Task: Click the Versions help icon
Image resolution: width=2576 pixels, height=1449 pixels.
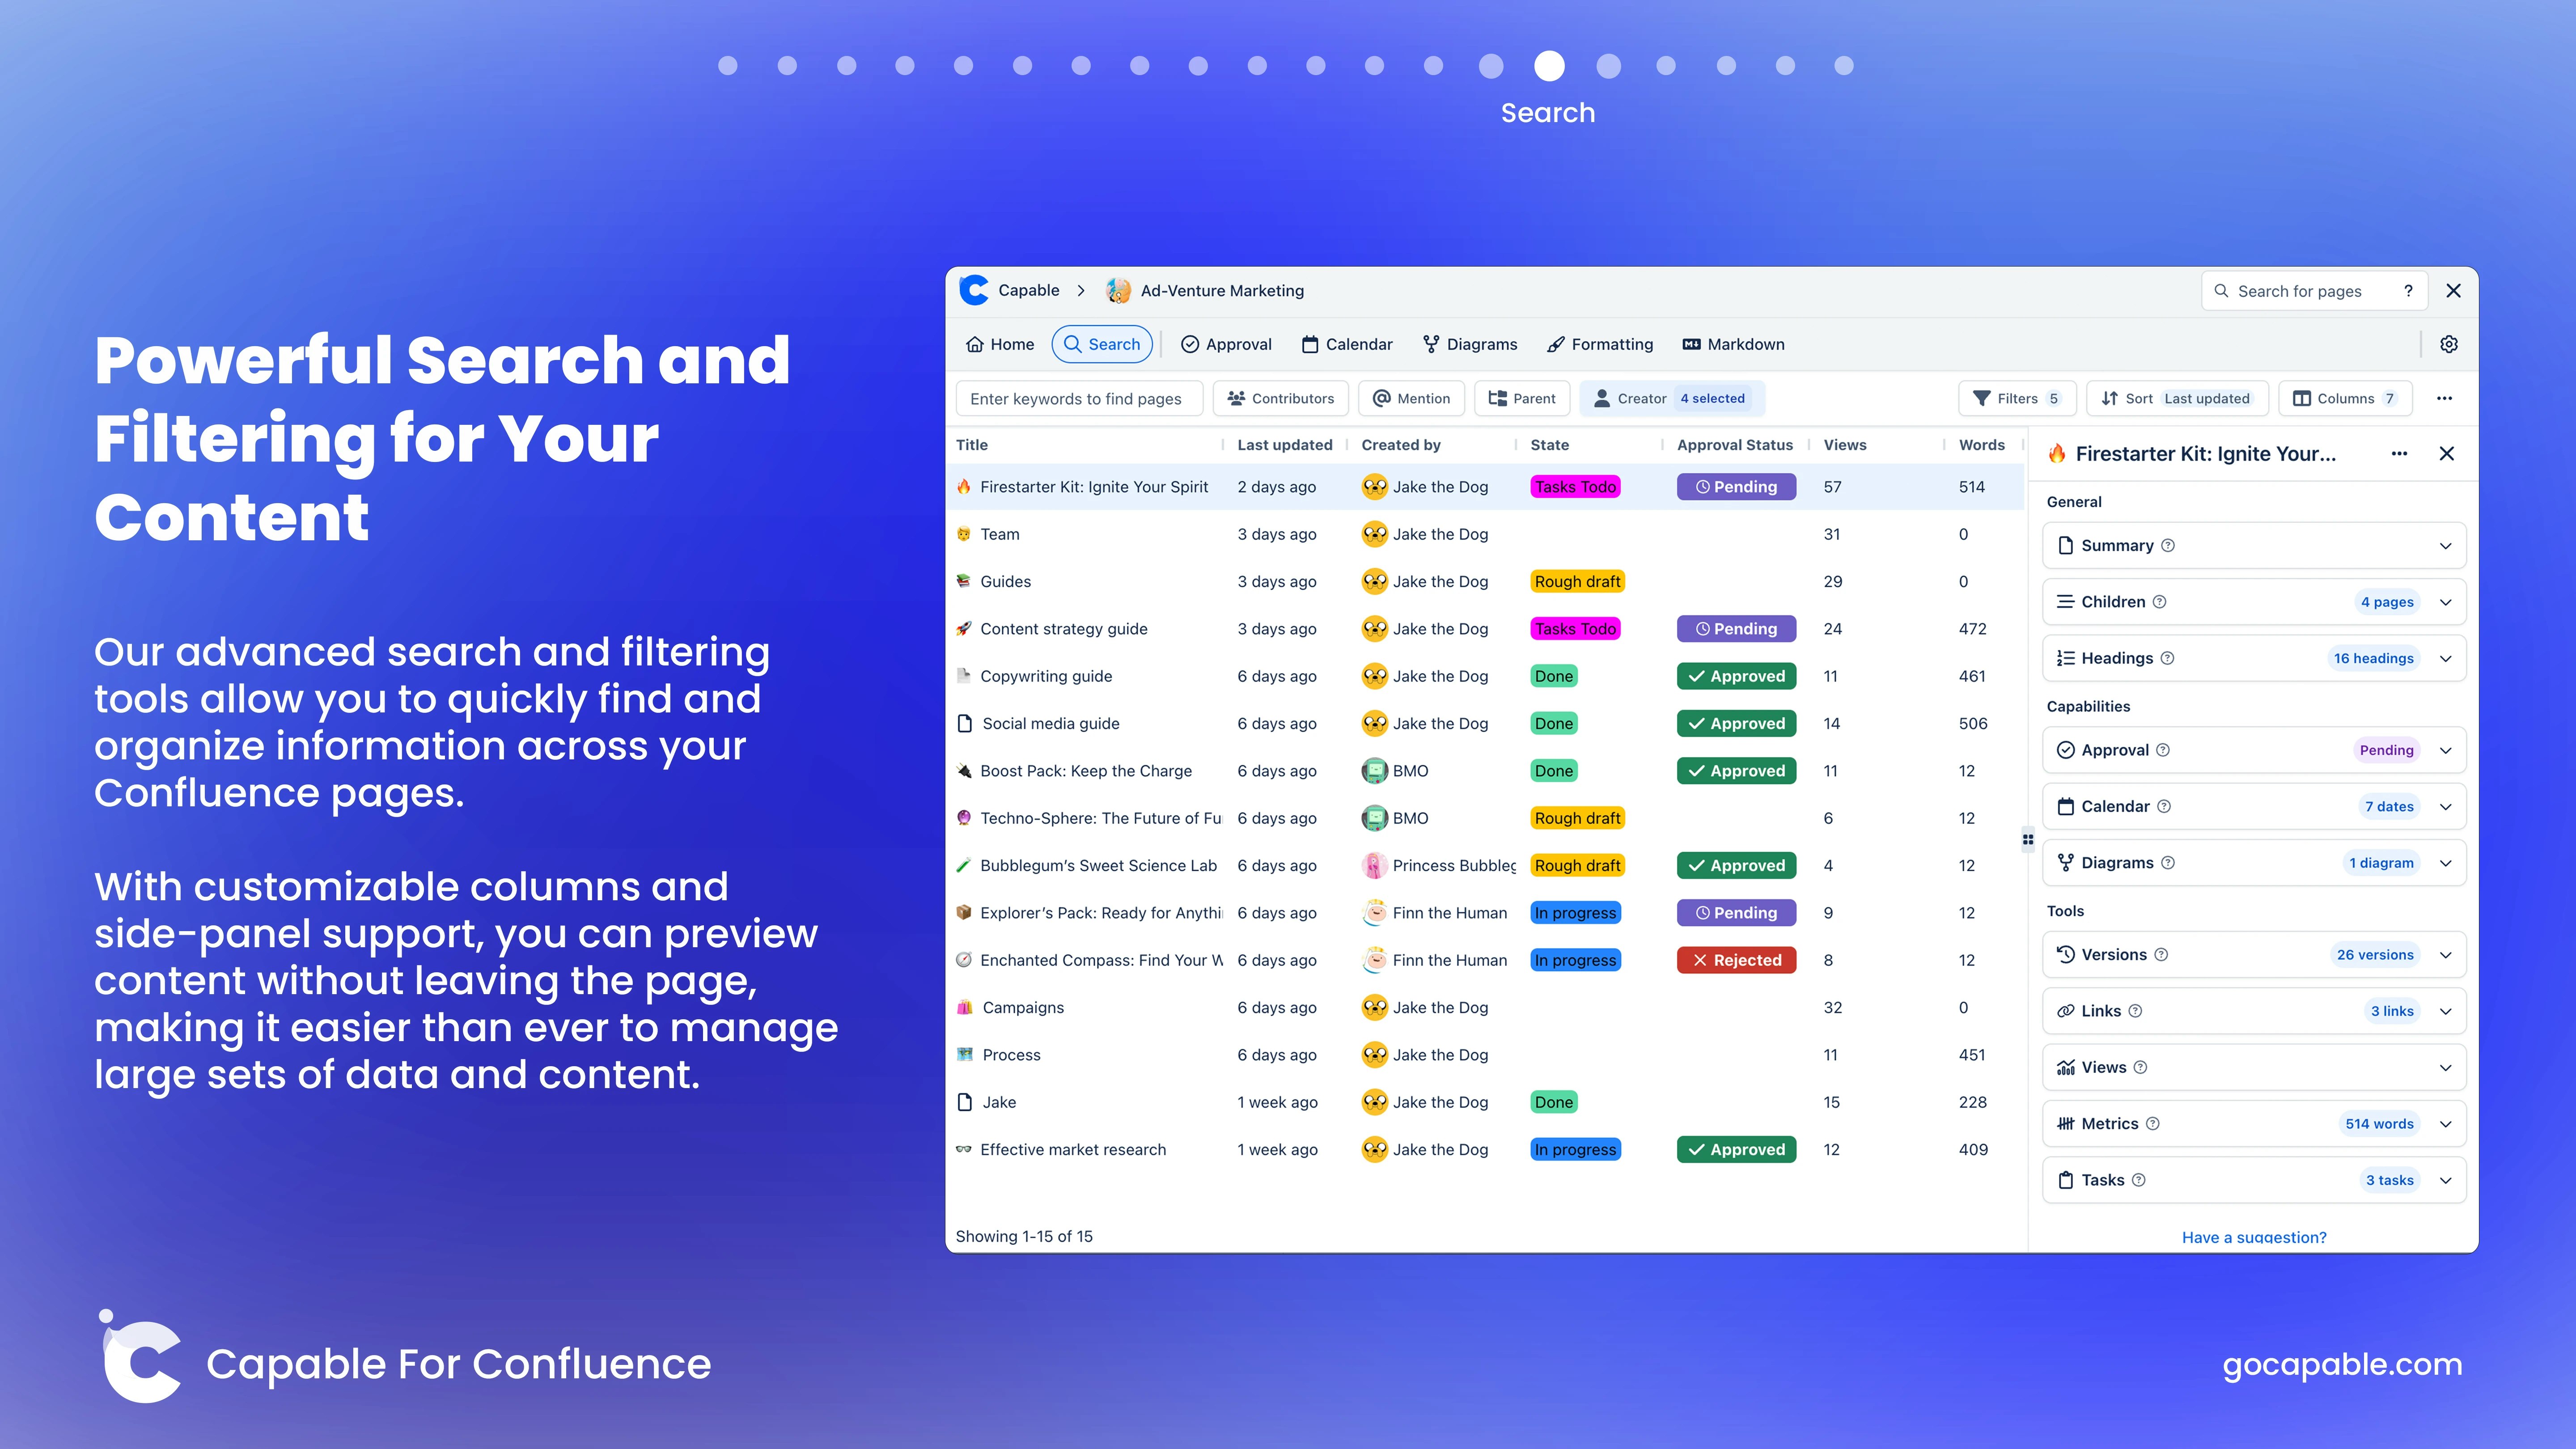Action: coord(2161,955)
